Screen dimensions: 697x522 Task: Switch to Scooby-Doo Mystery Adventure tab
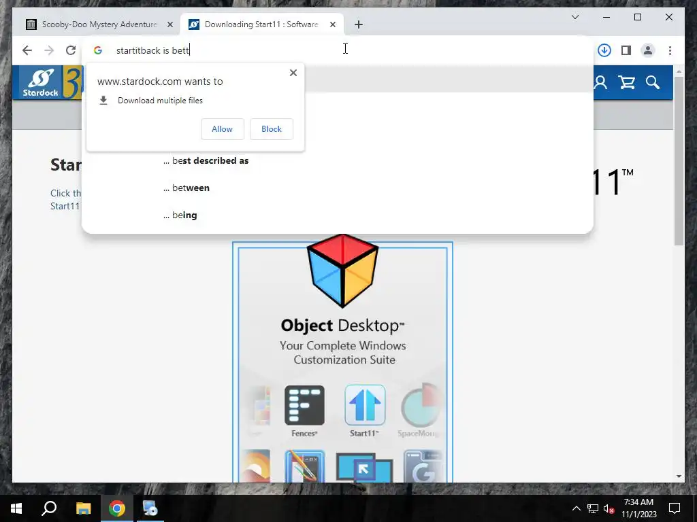pyautogui.click(x=99, y=24)
